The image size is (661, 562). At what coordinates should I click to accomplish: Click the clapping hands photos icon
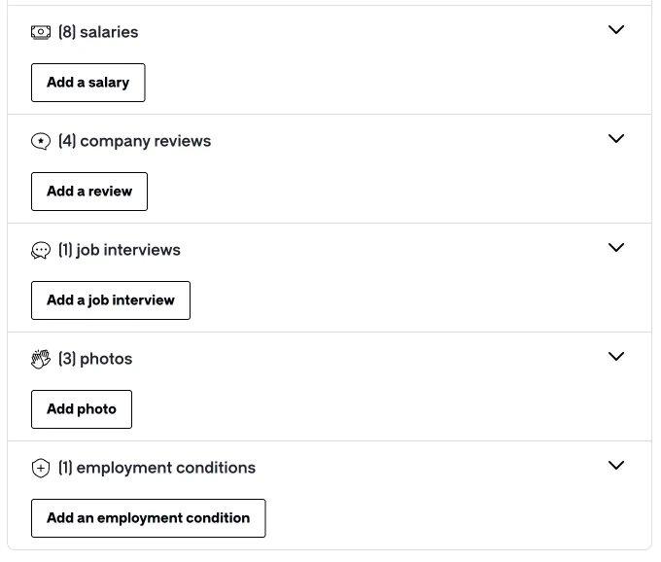(41, 359)
